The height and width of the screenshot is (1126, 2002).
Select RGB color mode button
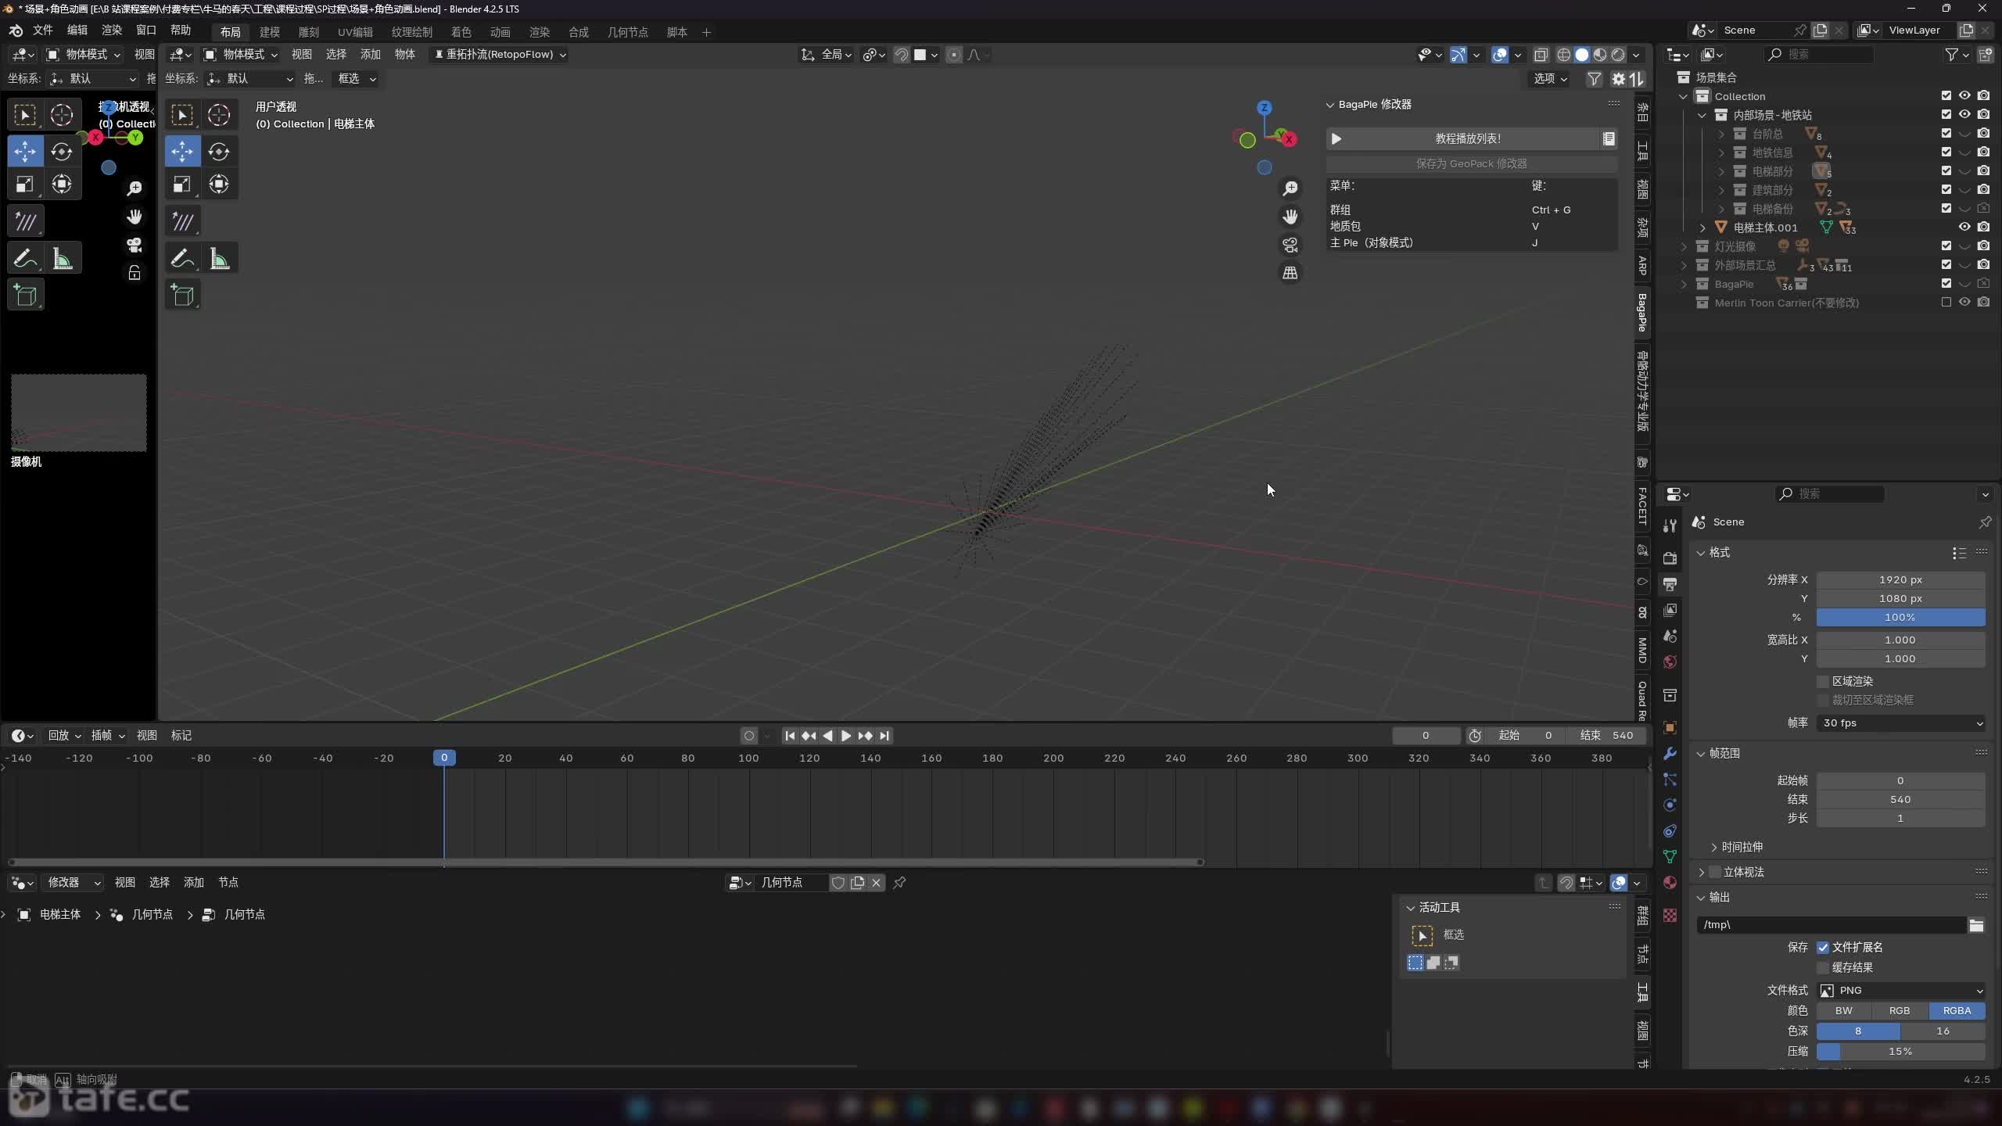pos(1900,1010)
